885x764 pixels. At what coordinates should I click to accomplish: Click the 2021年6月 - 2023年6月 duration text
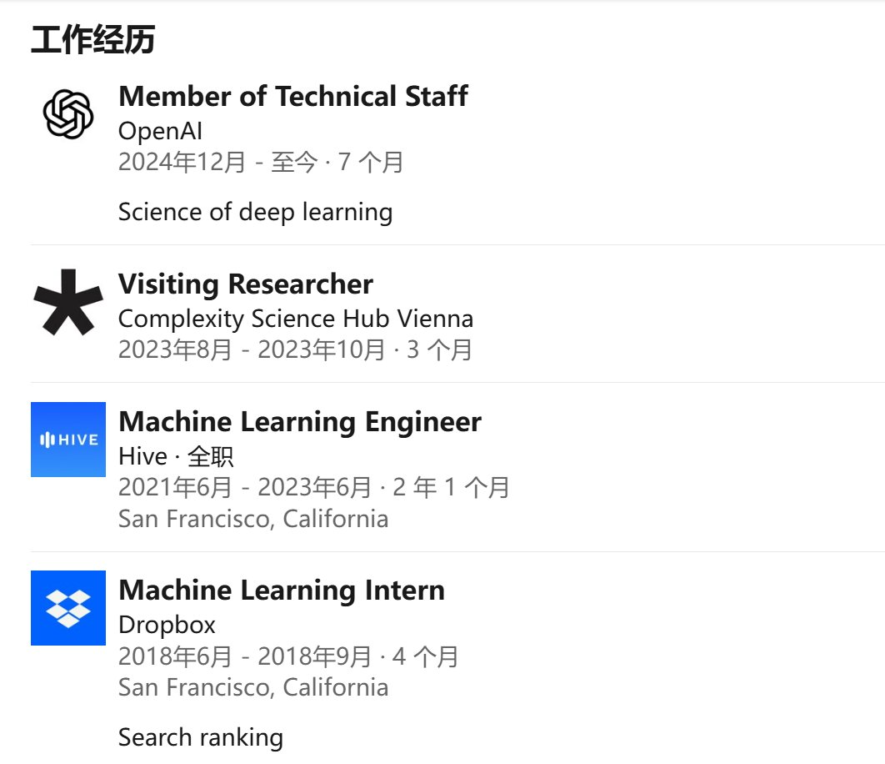click(244, 488)
